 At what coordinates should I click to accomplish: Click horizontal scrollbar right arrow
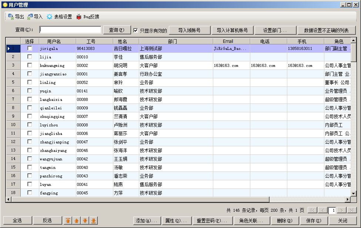(348, 199)
